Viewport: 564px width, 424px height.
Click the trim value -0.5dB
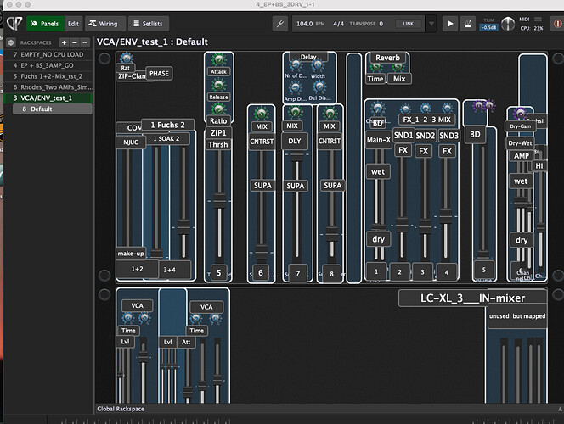tap(488, 27)
